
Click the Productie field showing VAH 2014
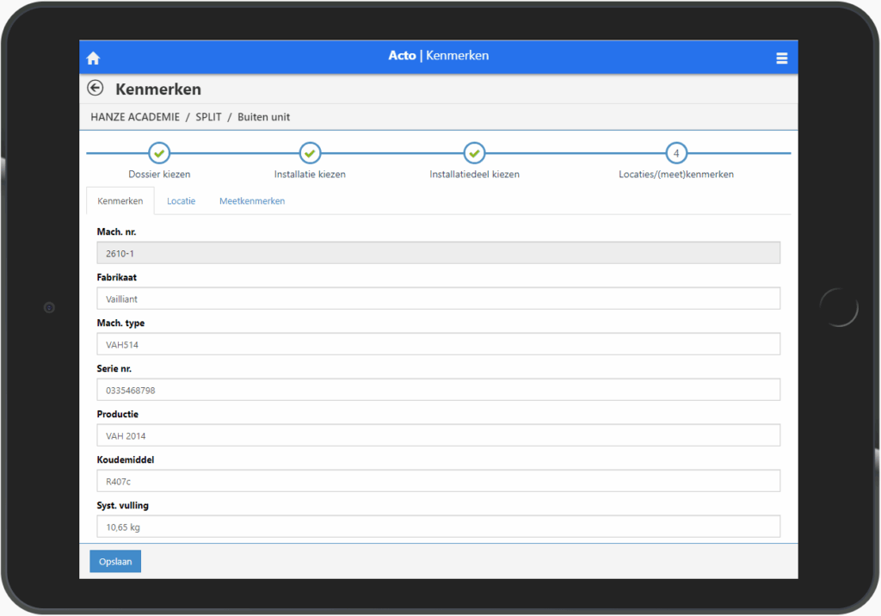[x=438, y=435]
